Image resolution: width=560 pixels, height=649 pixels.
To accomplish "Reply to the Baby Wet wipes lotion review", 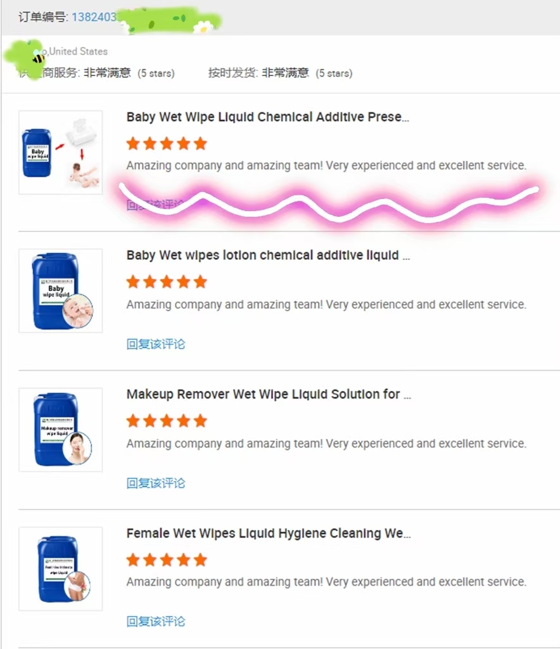I will click(x=155, y=344).
